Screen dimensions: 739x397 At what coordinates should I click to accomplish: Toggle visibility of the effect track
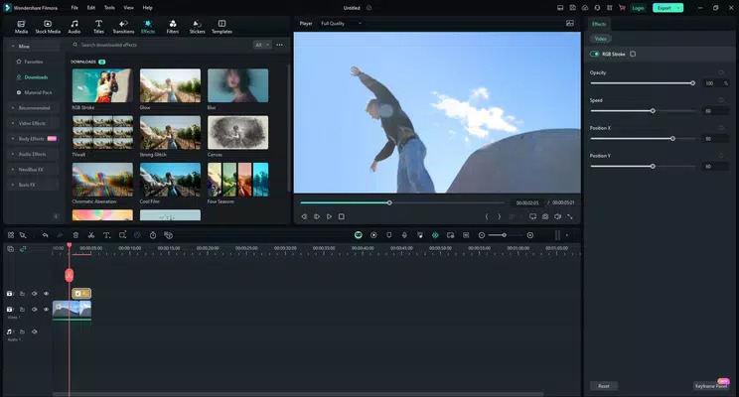pyautogui.click(x=46, y=294)
